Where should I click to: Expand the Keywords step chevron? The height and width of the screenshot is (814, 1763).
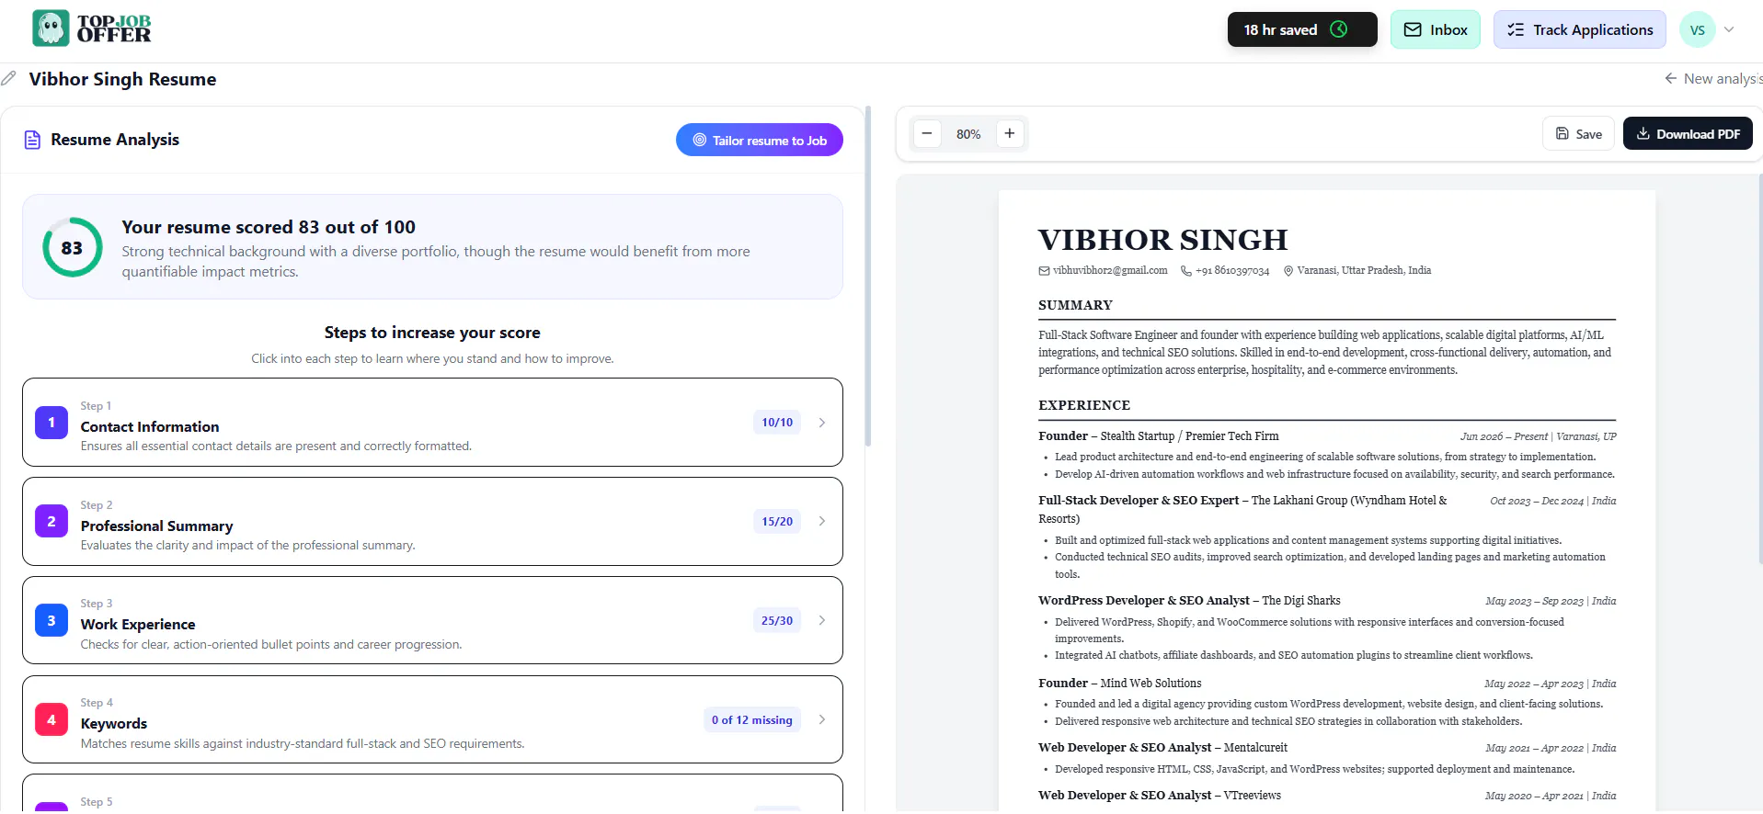[x=822, y=719]
